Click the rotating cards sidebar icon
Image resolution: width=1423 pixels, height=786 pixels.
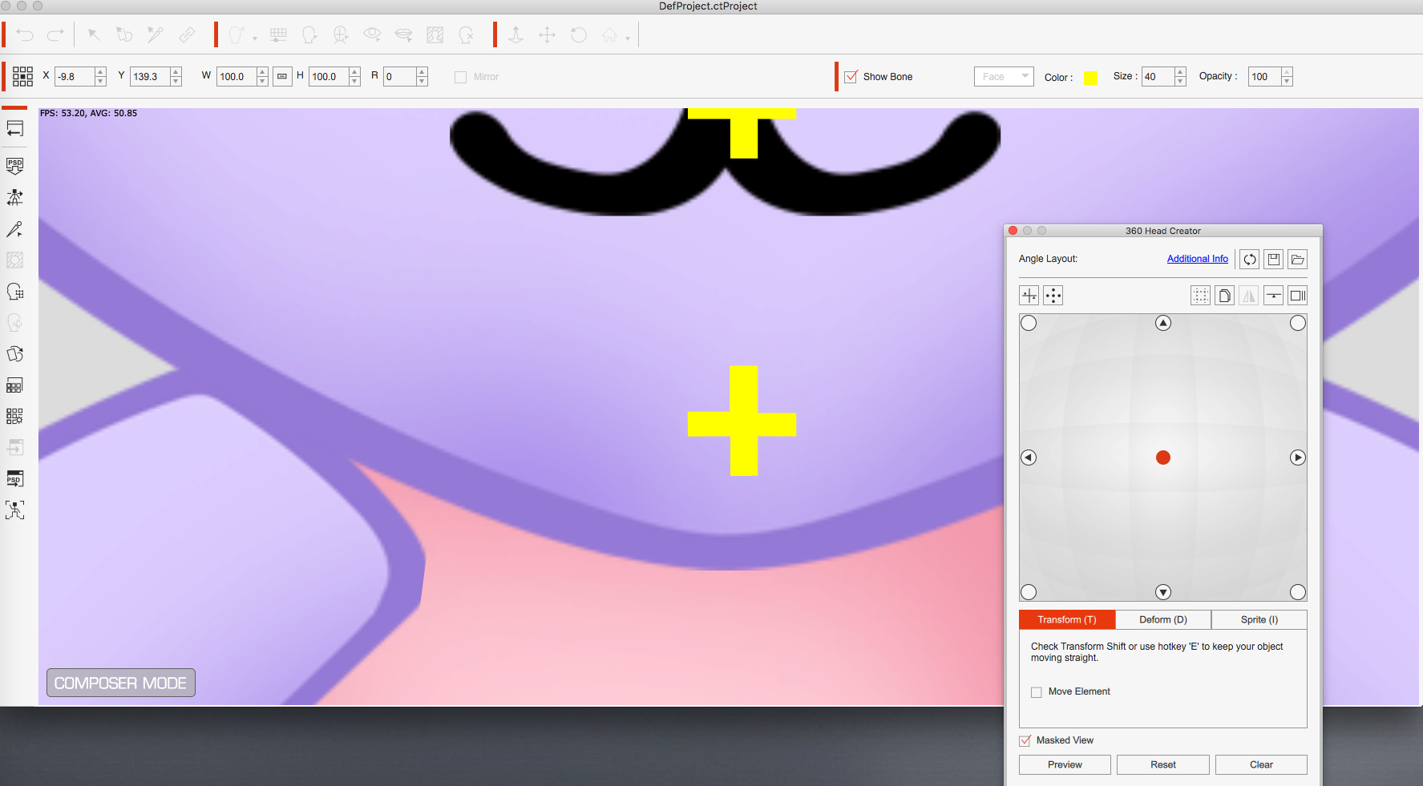click(x=14, y=354)
